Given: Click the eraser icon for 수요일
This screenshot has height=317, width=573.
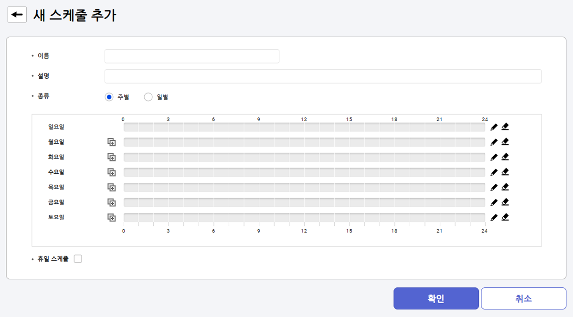Looking at the screenshot, I should (505, 172).
